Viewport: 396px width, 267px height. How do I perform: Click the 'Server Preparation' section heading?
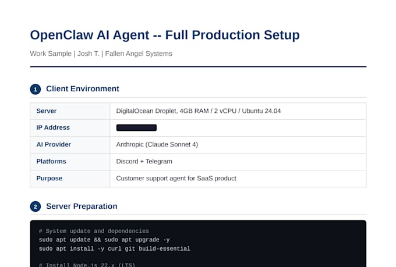82,207
